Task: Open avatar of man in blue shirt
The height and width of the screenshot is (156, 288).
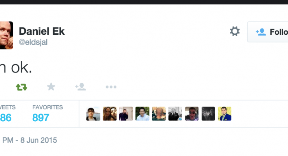Action: (142, 114)
